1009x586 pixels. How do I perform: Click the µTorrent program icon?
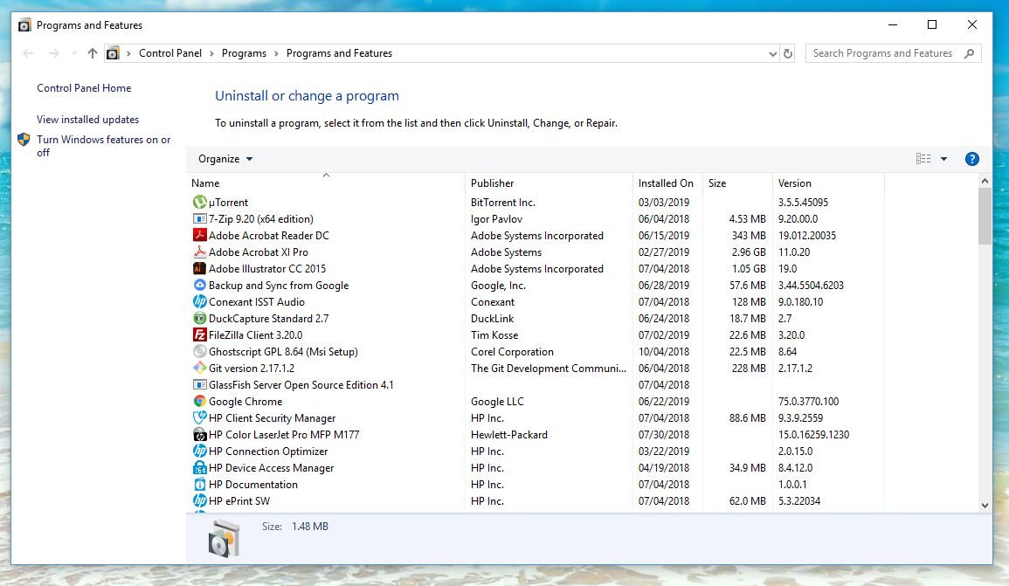(199, 202)
